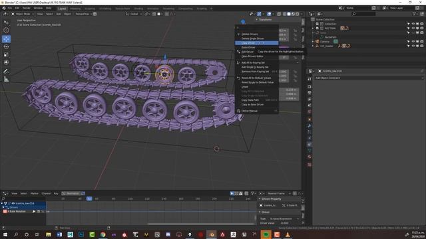Click wrench icon on Euler Rotation channel
This screenshot has height=239, width=426.
tap(34, 211)
